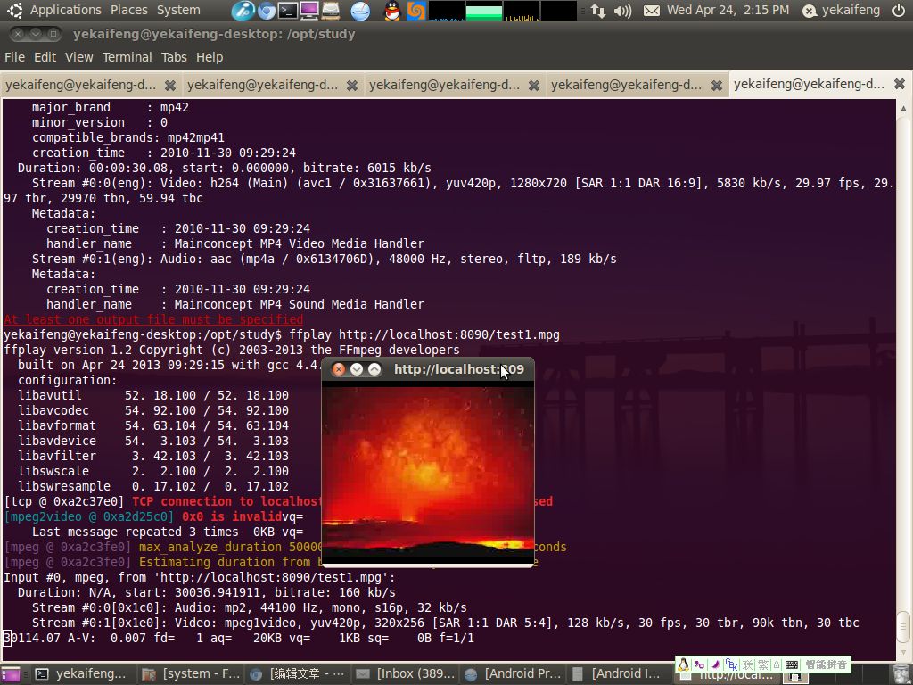Click the 智能拼音 input method label

[826, 664]
